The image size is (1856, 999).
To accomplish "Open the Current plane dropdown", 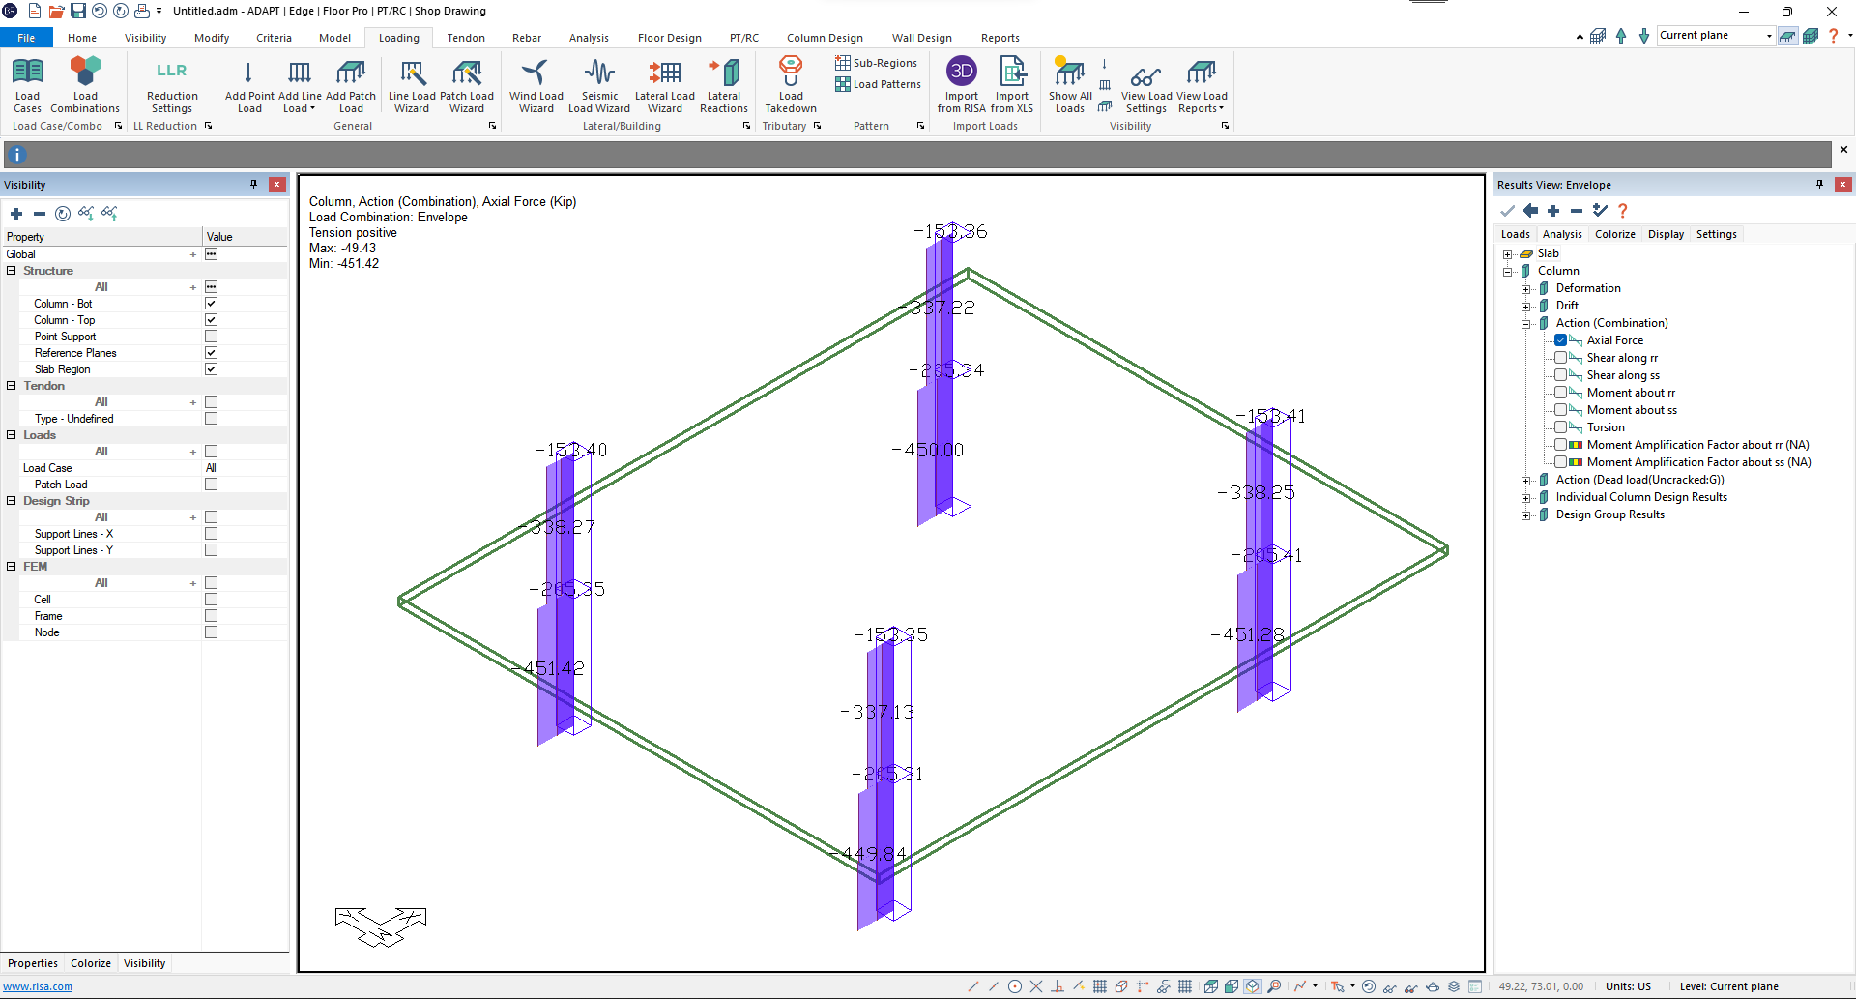I will tap(1769, 36).
